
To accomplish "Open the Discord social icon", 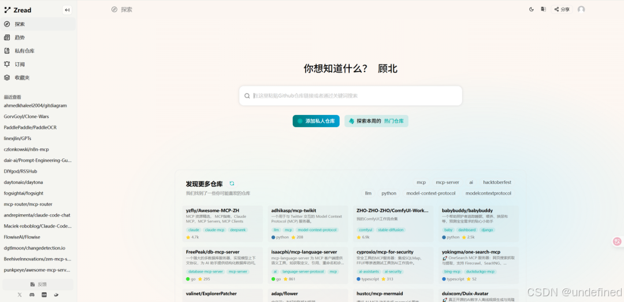I will (x=32, y=295).
